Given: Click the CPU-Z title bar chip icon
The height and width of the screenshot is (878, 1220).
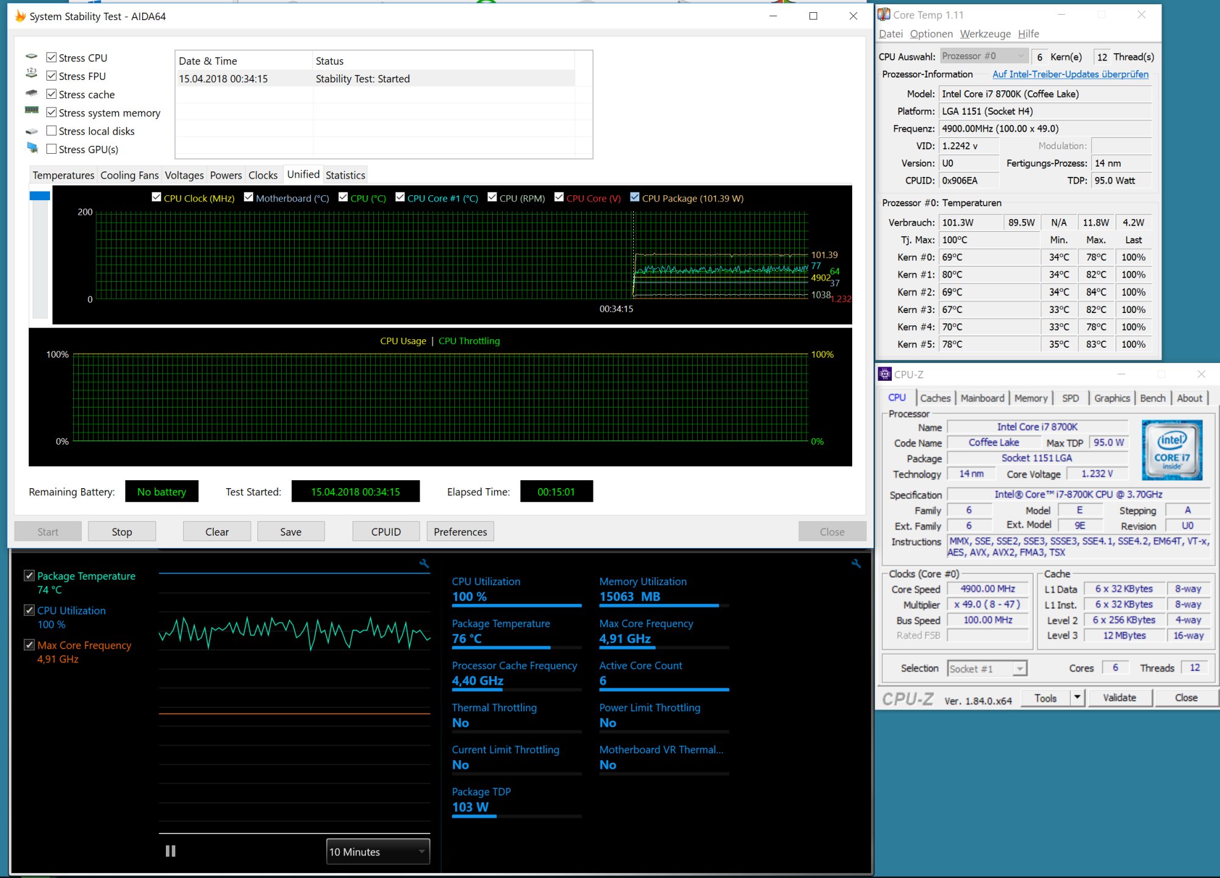Looking at the screenshot, I should 885,374.
